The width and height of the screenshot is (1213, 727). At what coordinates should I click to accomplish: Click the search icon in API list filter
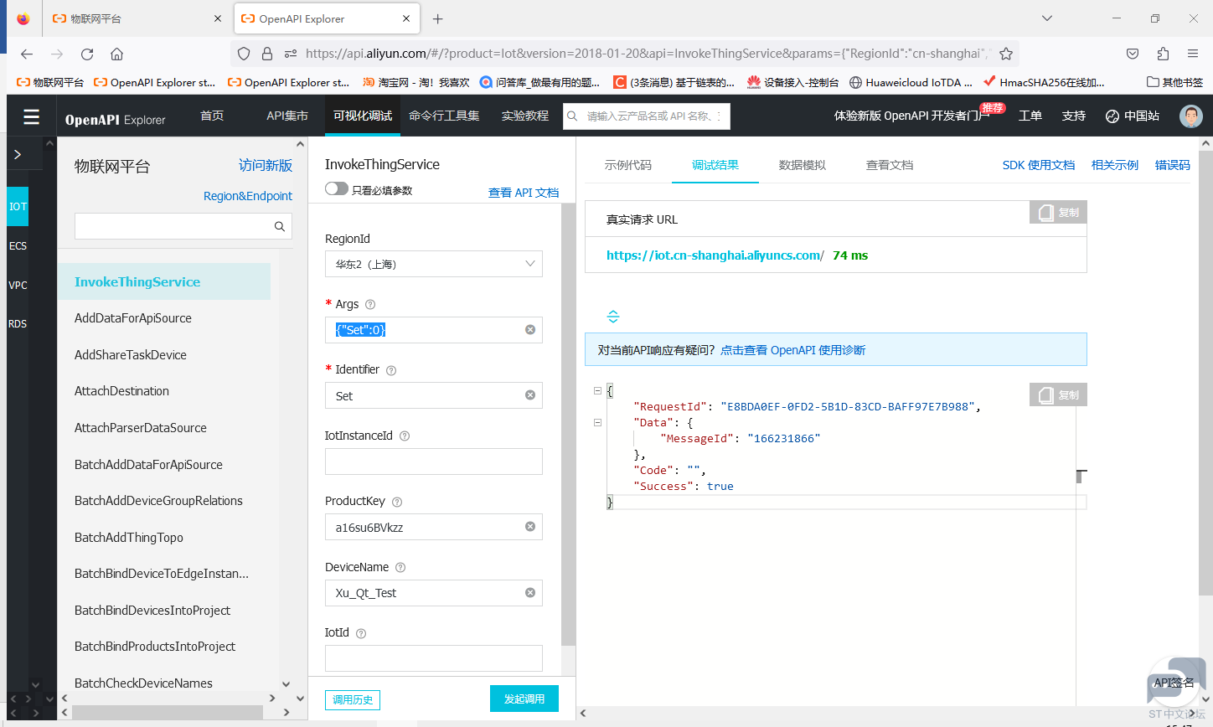click(x=280, y=226)
